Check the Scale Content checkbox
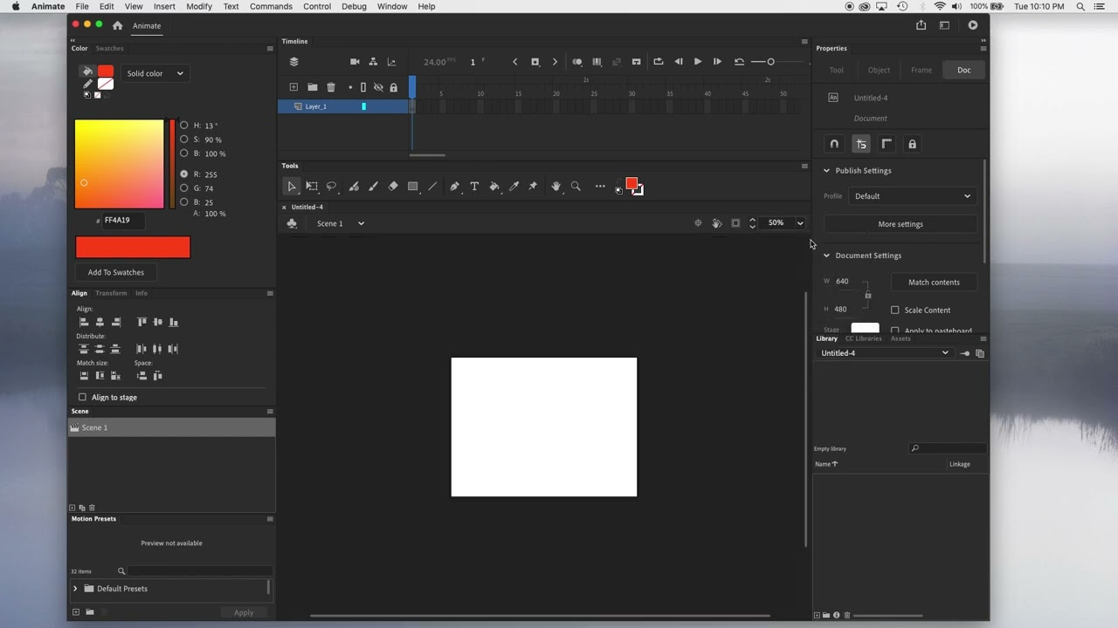The height and width of the screenshot is (628, 1118). point(894,311)
